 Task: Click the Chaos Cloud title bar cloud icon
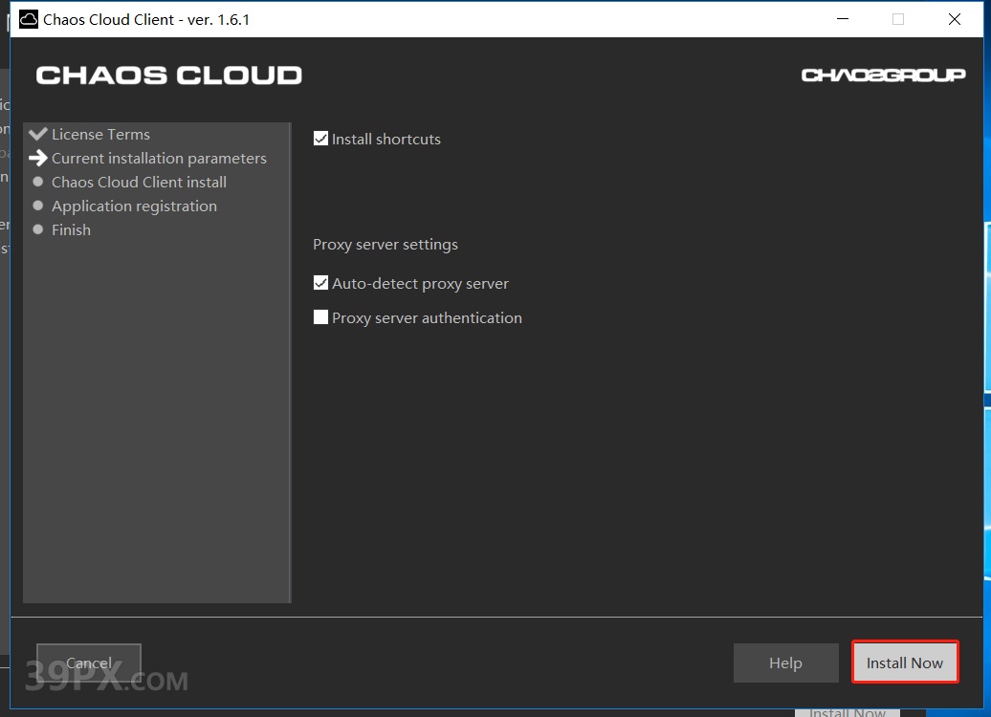point(29,19)
